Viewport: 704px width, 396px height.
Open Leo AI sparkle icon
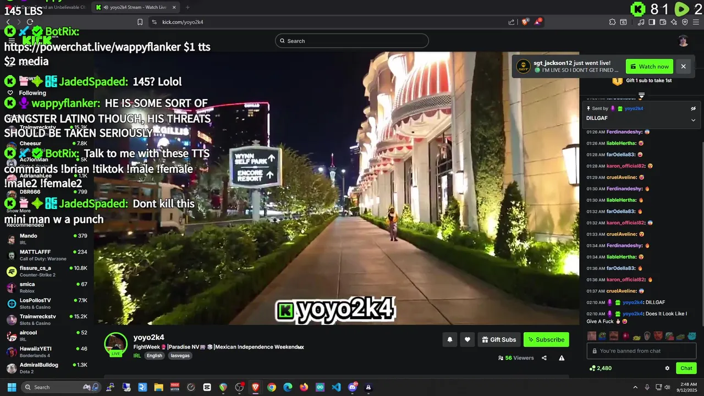coord(674,22)
